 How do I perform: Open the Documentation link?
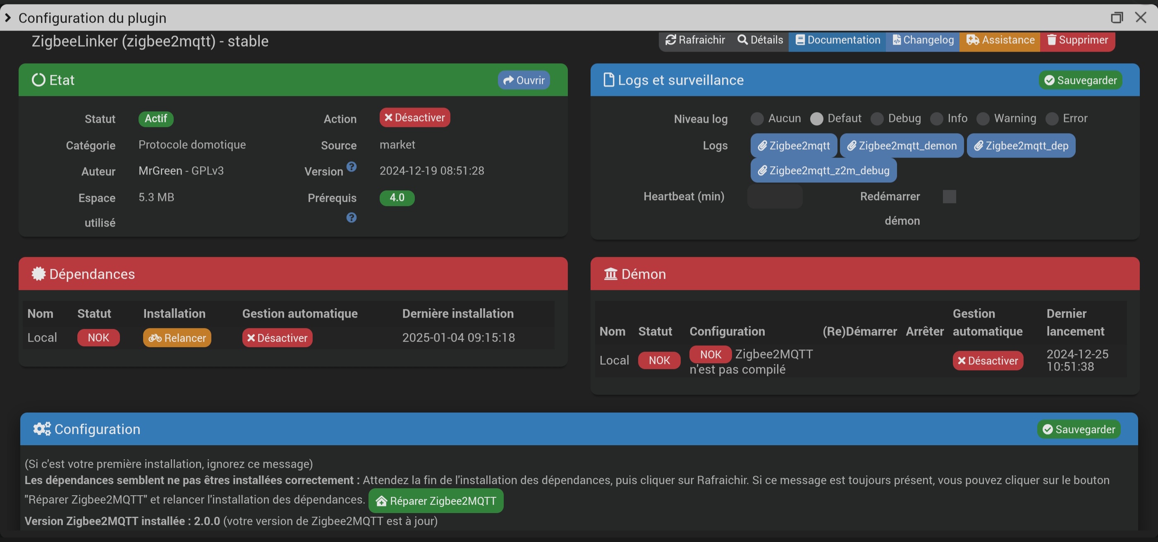click(x=837, y=40)
